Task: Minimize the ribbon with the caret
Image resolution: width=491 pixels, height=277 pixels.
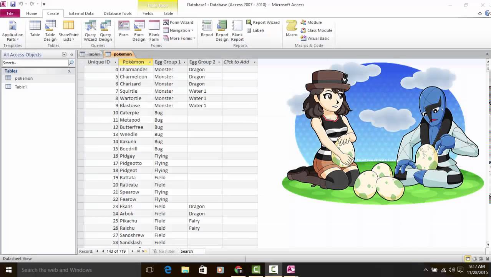Action: tap(480, 13)
